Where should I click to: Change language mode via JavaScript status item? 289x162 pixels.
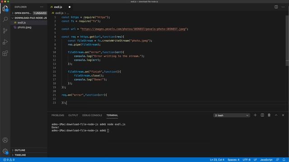click(266, 160)
